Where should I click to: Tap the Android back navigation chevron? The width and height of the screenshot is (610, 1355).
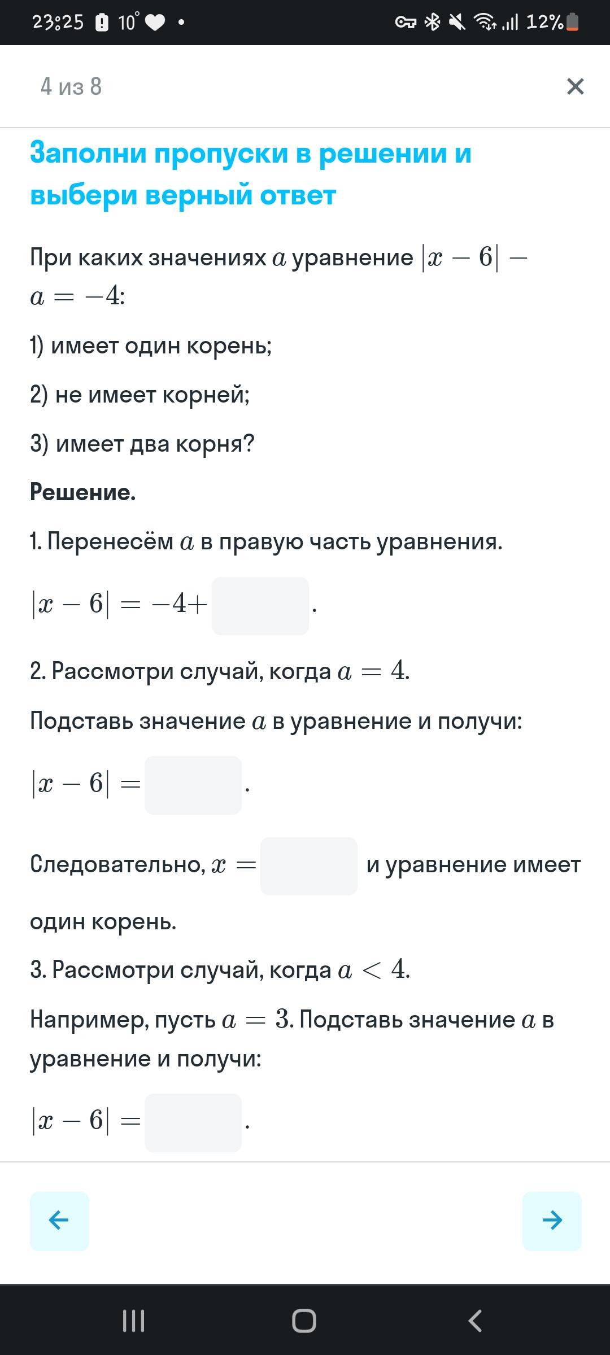(x=475, y=1321)
